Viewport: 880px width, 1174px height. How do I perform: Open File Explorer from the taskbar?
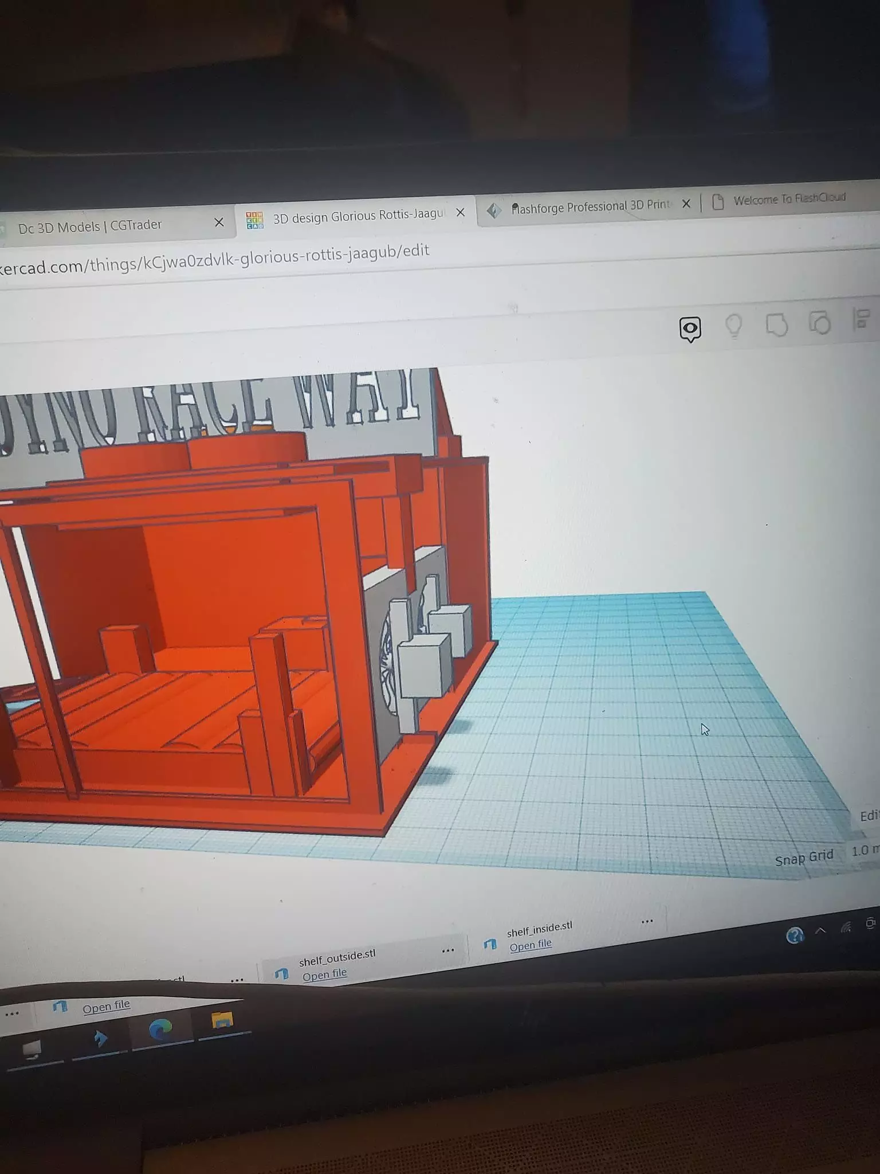coord(222,1020)
